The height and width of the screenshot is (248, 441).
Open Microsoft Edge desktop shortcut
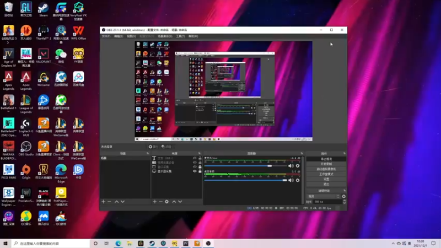pos(61,174)
